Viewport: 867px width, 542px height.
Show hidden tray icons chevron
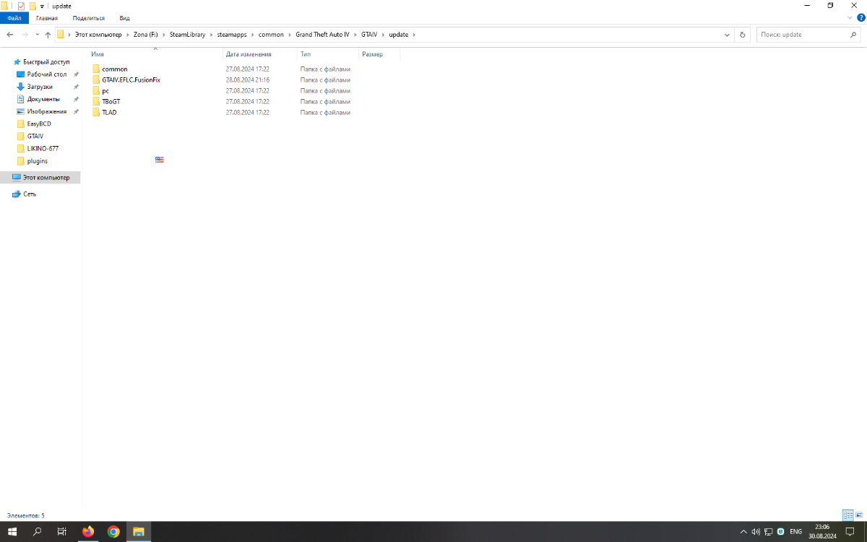pyautogui.click(x=743, y=532)
